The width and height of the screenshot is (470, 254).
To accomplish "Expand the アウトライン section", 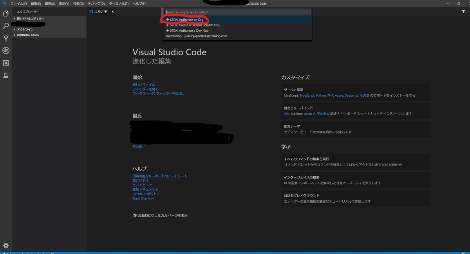I will coord(50,29).
